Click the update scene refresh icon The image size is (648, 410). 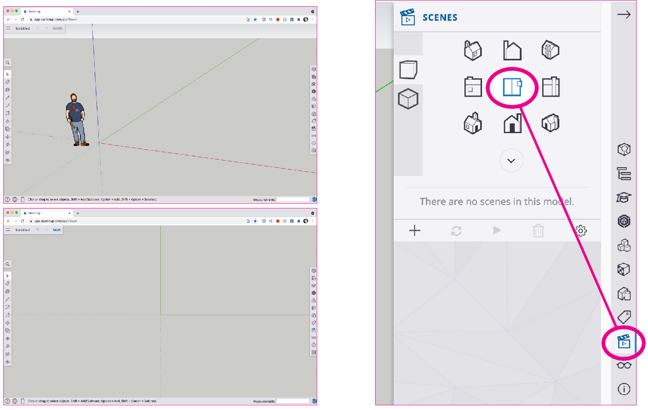click(x=456, y=231)
